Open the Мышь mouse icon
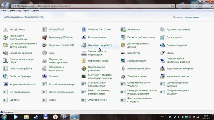The image size is (214, 120). [162, 53]
